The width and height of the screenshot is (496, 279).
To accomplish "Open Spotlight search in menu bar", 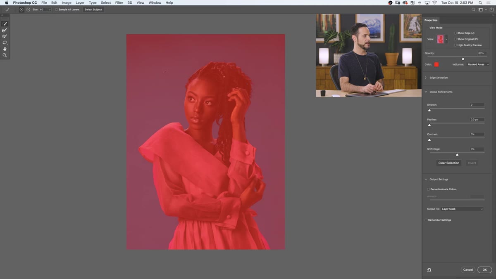I will click(x=480, y=2).
